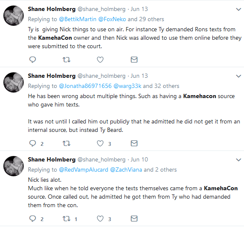244x227 pixels.
Task: Go to the @ZachViana profile
Action: [126, 170]
